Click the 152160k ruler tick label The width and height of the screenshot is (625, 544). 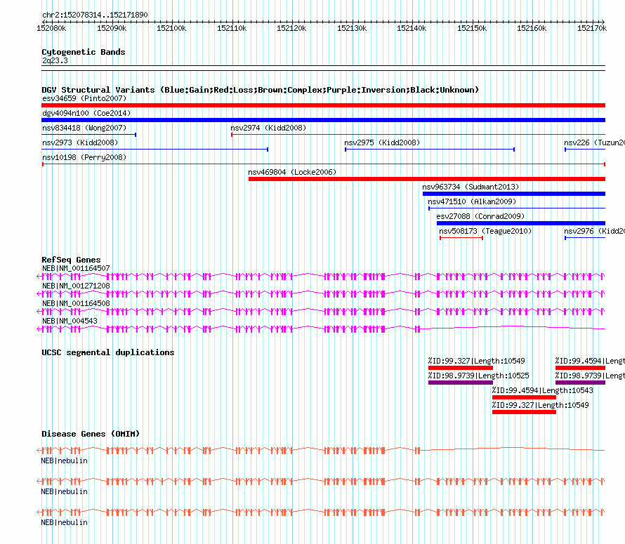(532, 29)
